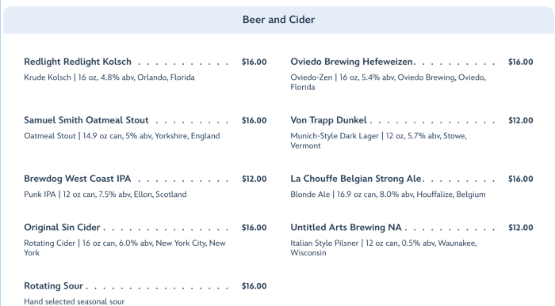Select the Redlight Redlight Kolsch item
555x306 pixels.
click(78, 62)
